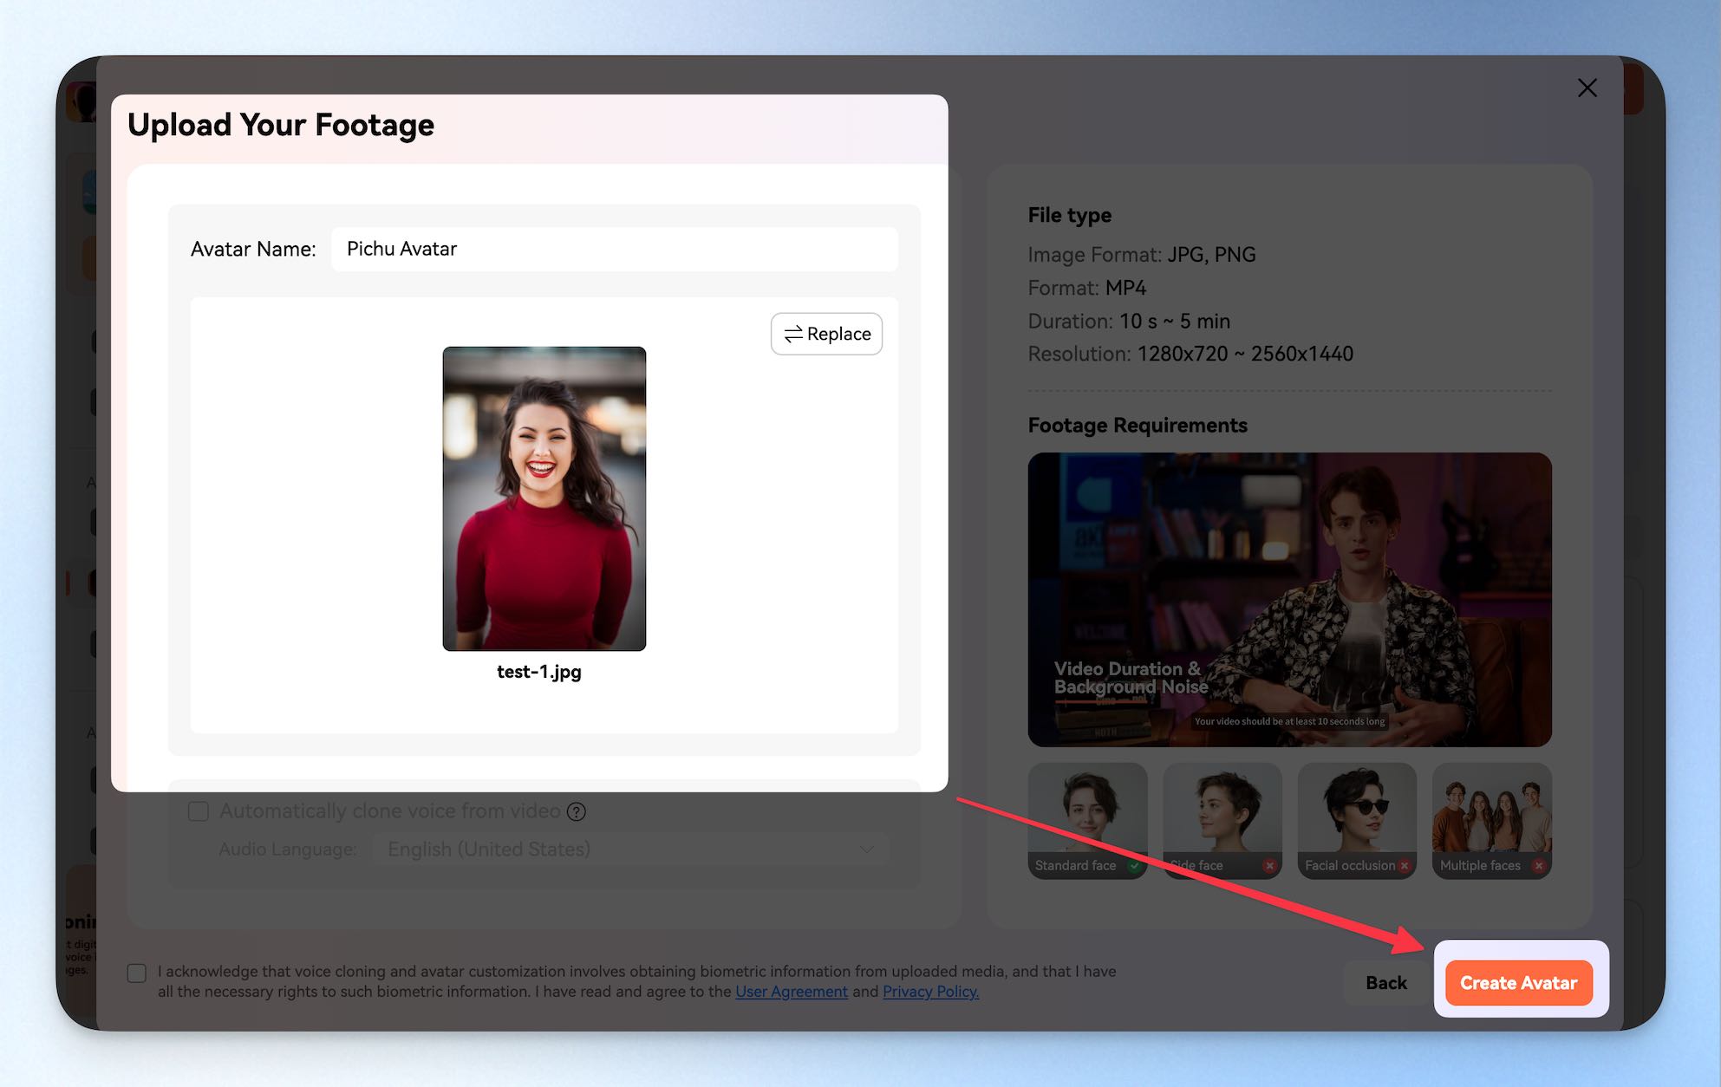Click the Replace swap-arrows icon
The width and height of the screenshot is (1721, 1087).
792,334
